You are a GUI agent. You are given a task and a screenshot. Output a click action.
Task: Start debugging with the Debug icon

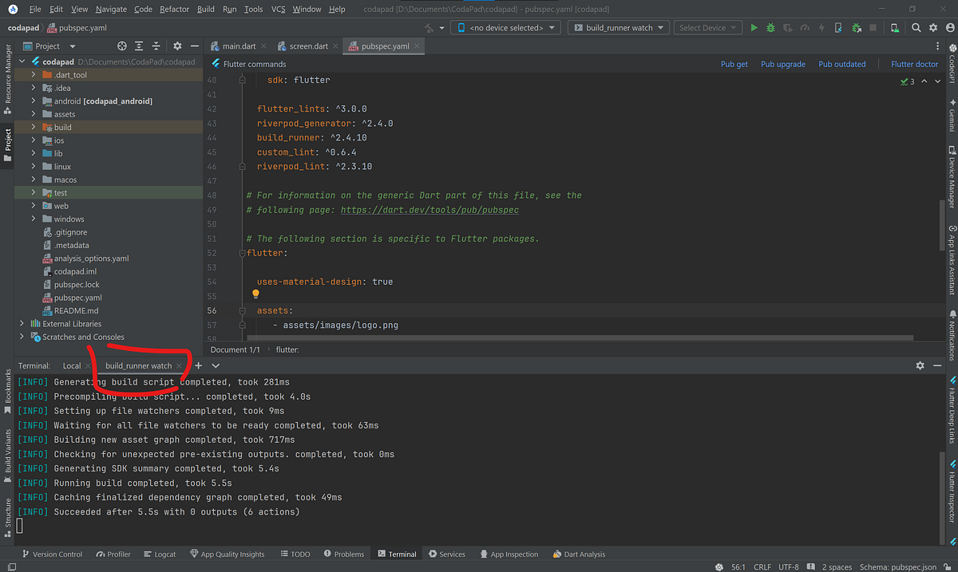[x=770, y=27]
